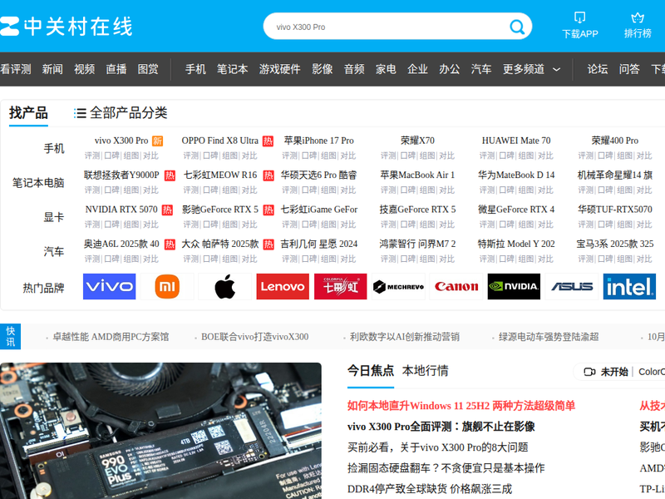Click the Intel brand logo
The image size is (665, 499).
point(629,287)
